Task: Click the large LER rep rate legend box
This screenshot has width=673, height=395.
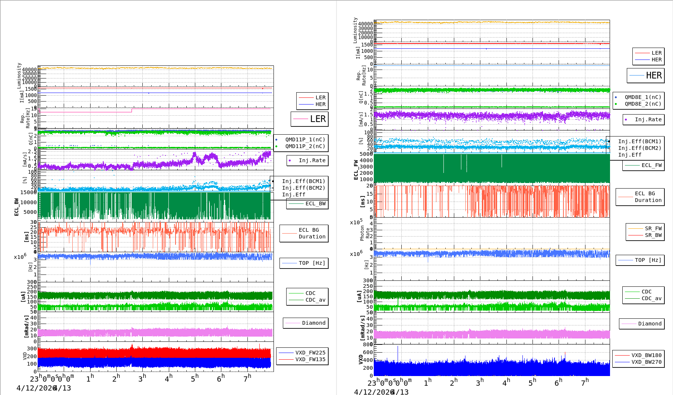Action: click(x=310, y=119)
